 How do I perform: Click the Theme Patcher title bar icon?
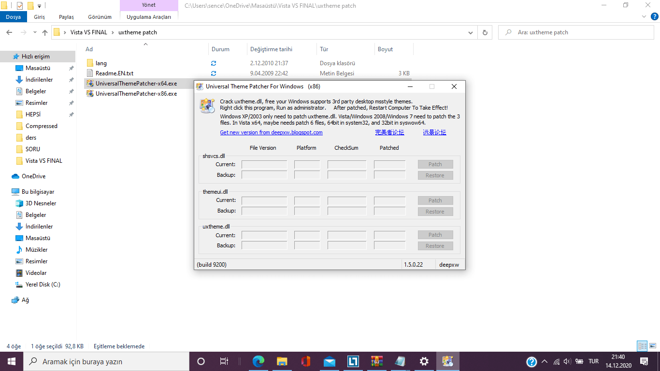pyautogui.click(x=200, y=86)
